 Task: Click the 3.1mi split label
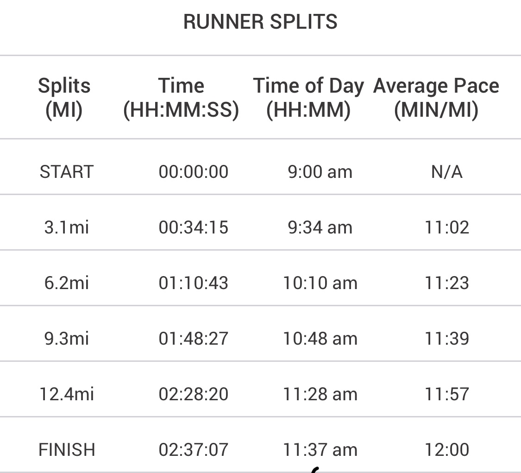coord(67,227)
